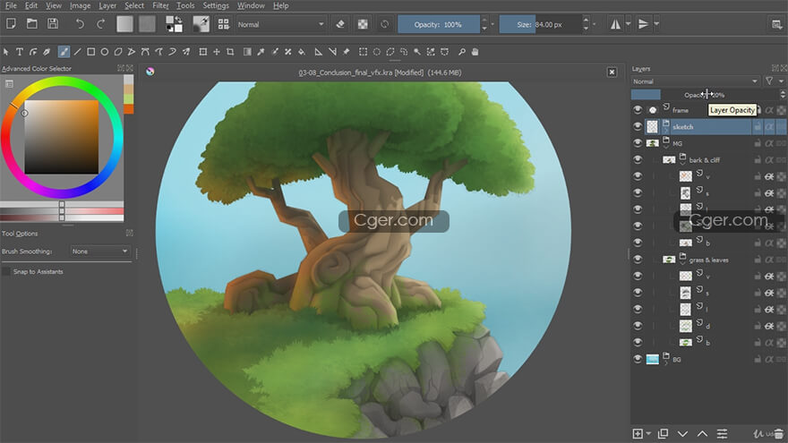788x443 pixels.
Task: Toggle Preserve Alpha button
Action: 363,24
